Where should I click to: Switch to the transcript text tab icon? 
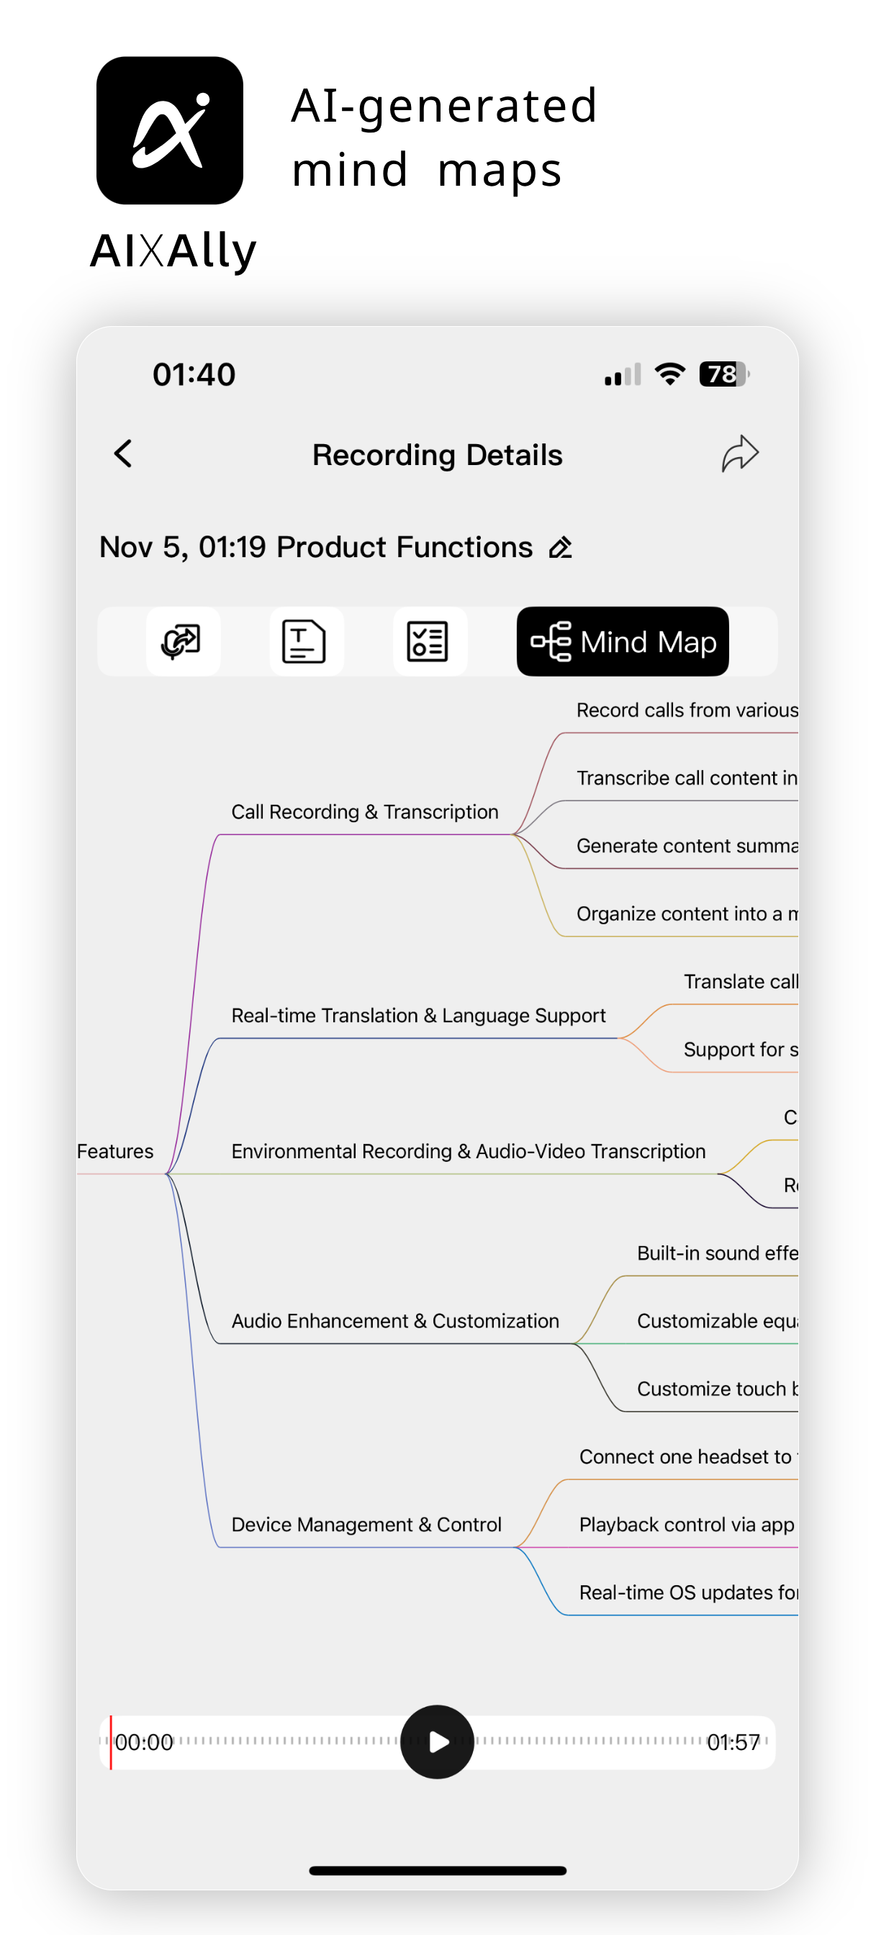306,641
